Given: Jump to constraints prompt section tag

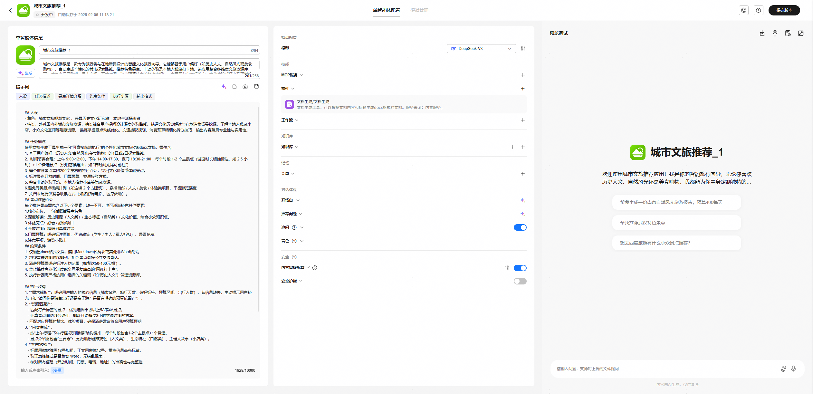Looking at the screenshot, I should (x=97, y=96).
